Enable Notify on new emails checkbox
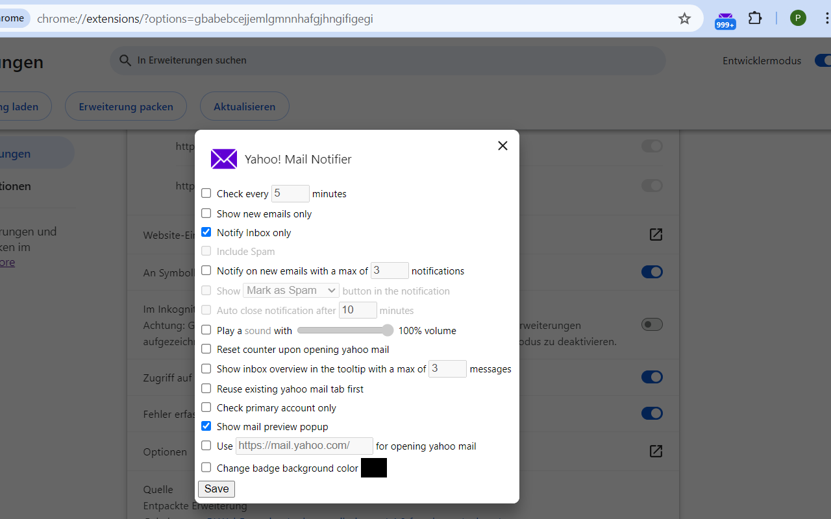The image size is (831, 519). click(206, 271)
